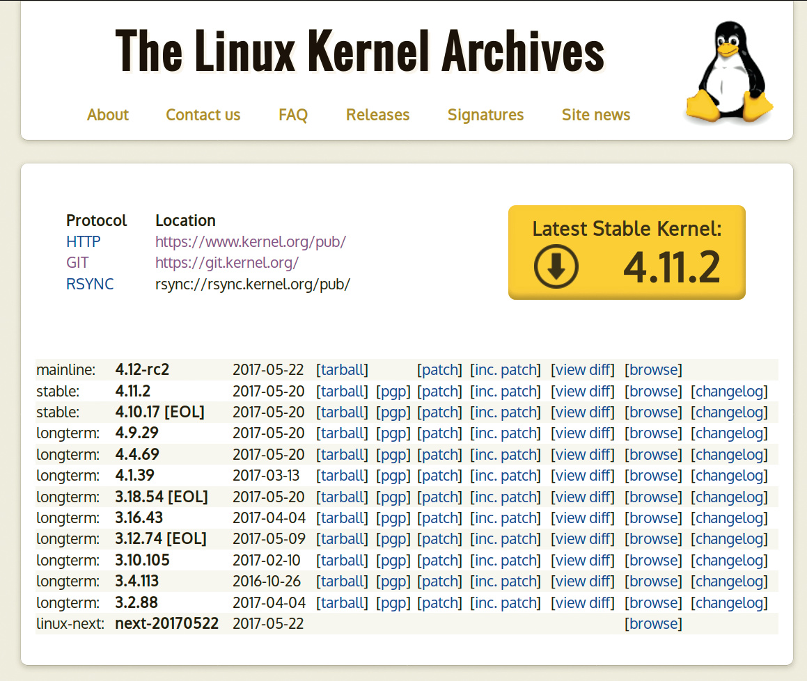Go to the FAQ page
Viewport: 807px width, 681px height.
coord(293,115)
